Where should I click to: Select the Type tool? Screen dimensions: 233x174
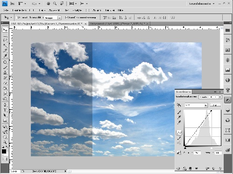5,110
